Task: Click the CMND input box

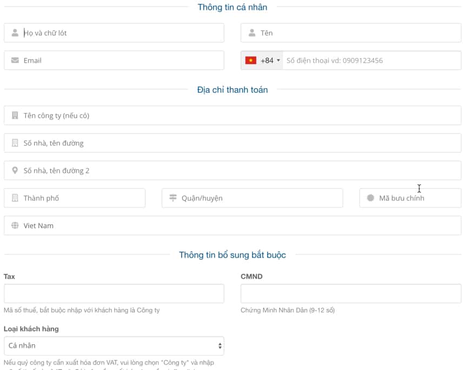Action: pyautogui.click(x=350, y=294)
